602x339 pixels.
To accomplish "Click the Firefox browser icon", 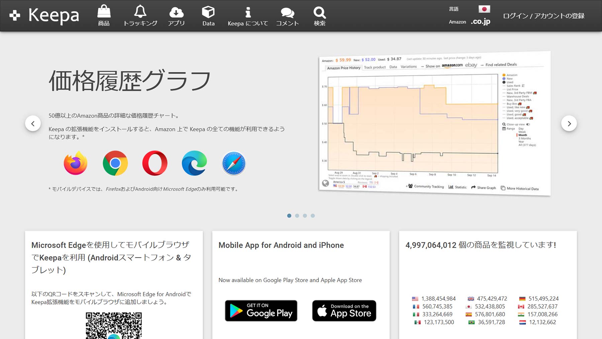I will point(76,163).
